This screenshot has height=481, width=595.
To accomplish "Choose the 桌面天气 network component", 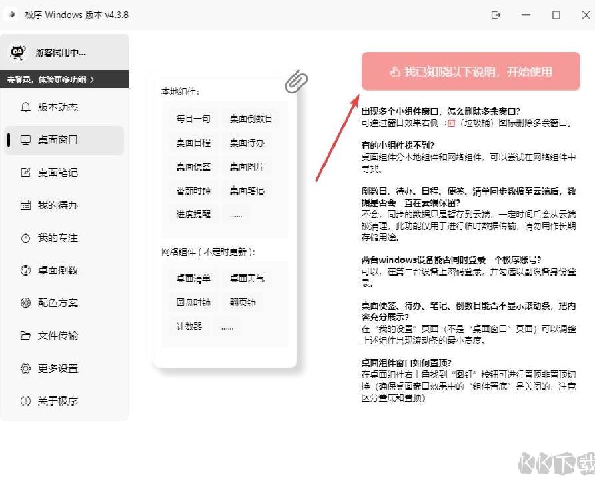I will pyautogui.click(x=247, y=278).
